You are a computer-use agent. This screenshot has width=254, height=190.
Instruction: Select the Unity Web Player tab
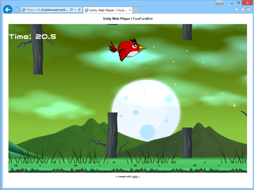point(108,10)
